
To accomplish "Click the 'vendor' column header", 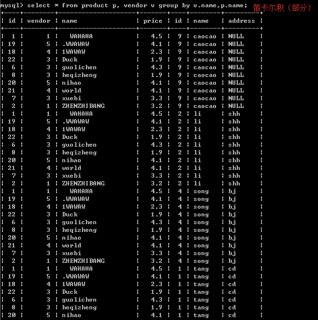I will point(39,21).
